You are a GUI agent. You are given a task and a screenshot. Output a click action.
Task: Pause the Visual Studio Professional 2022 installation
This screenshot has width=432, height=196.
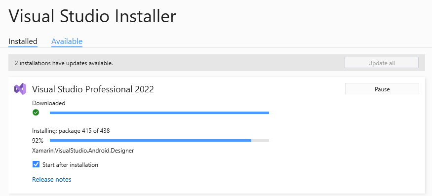382,89
